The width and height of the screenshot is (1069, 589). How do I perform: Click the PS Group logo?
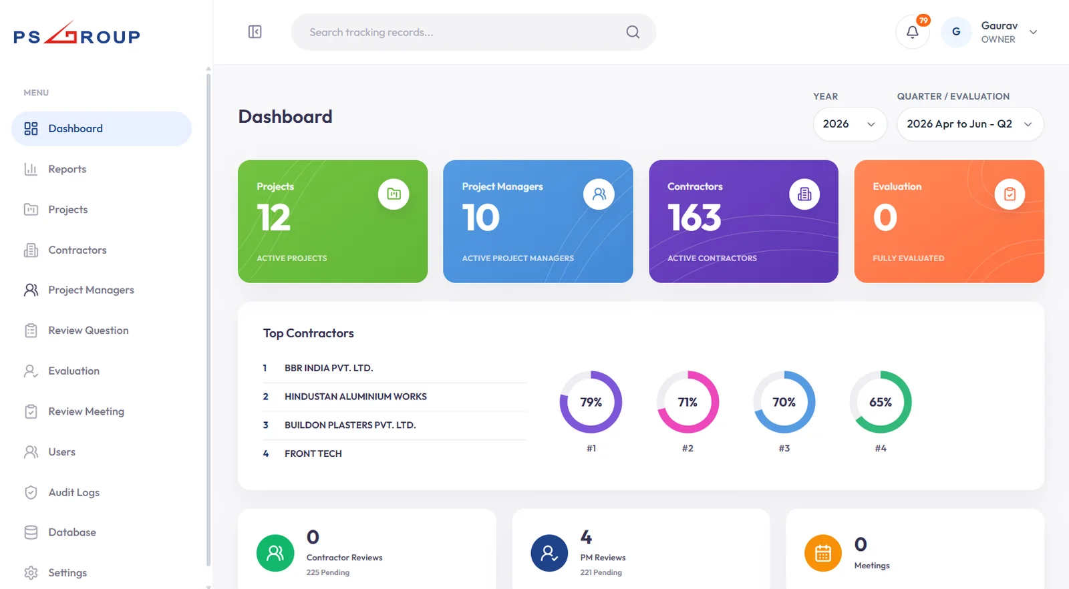[77, 33]
